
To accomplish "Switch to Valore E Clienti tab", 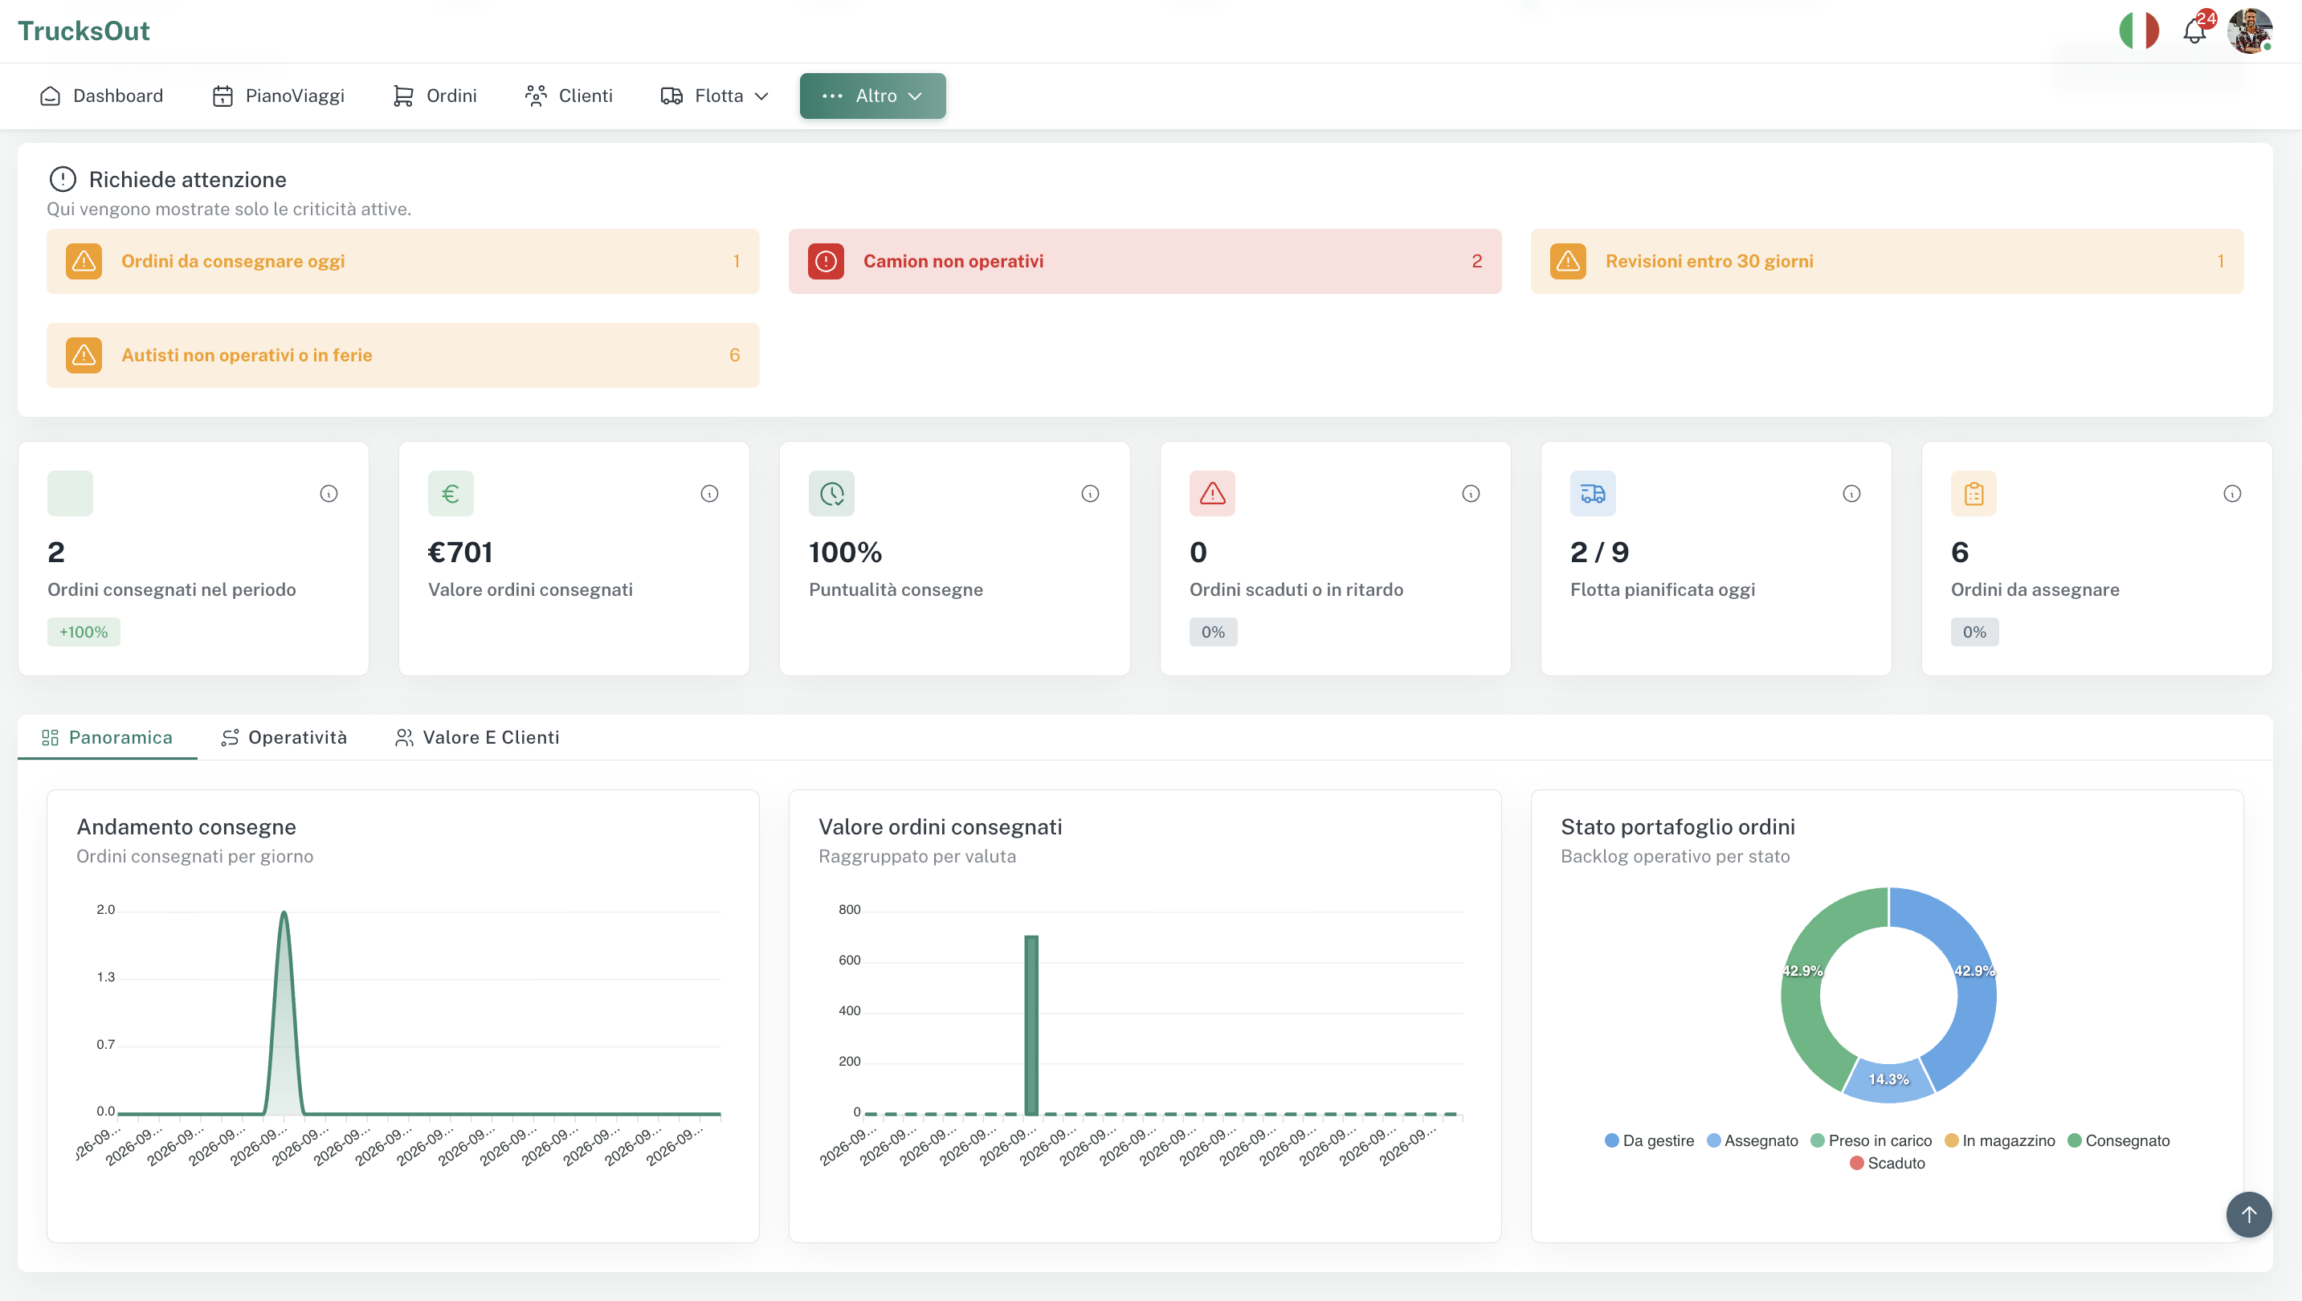I will 477,737.
